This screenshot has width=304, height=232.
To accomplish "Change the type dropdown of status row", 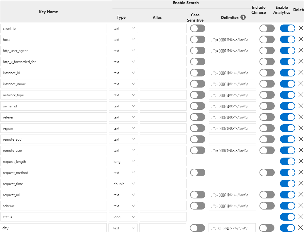I will pyautogui.click(x=123, y=217).
